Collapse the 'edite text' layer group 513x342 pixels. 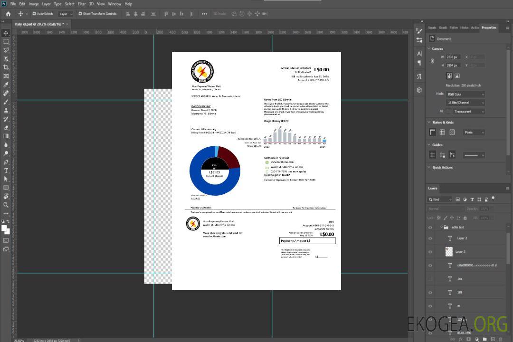tap(441, 227)
